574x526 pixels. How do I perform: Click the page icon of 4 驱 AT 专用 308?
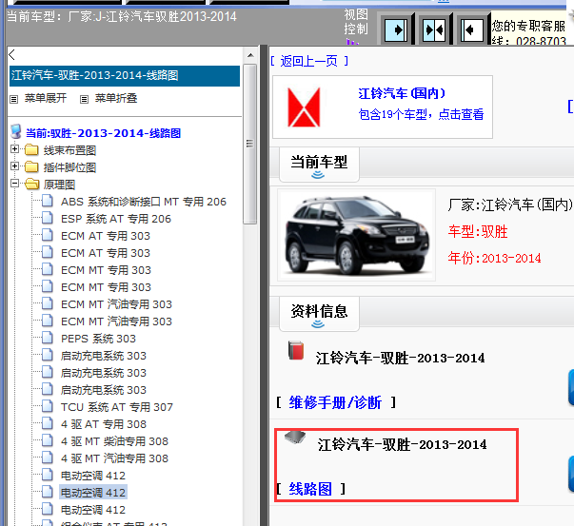(x=48, y=423)
